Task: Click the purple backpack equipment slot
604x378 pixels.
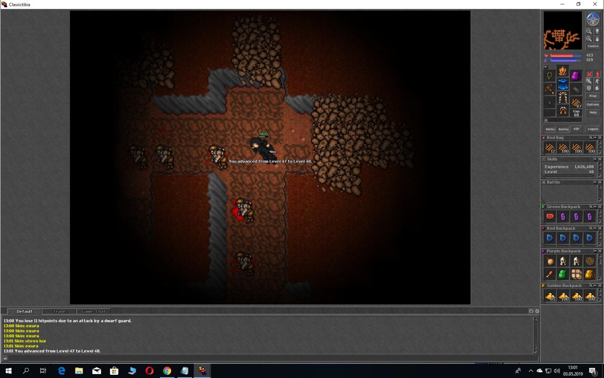Action: pyautogui.click(x=576, y=76)
